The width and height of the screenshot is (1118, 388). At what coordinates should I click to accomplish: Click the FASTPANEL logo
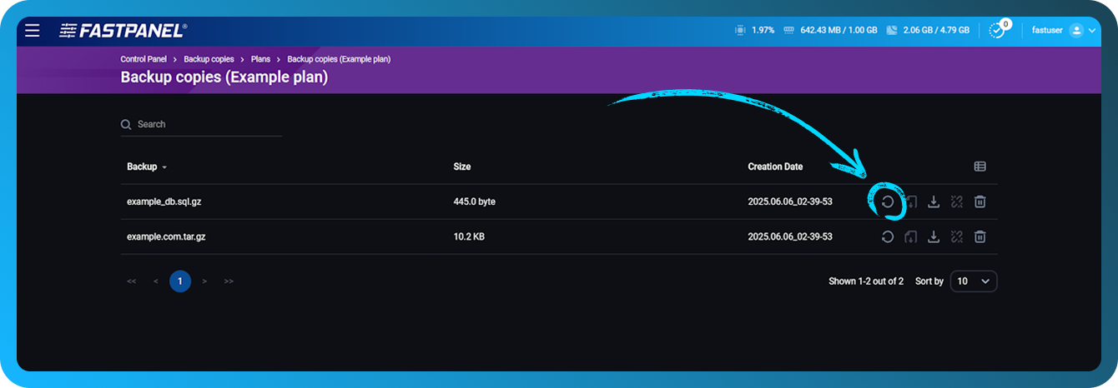click(123, 31)
